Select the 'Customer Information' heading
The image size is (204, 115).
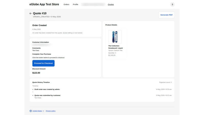[41, 42]
